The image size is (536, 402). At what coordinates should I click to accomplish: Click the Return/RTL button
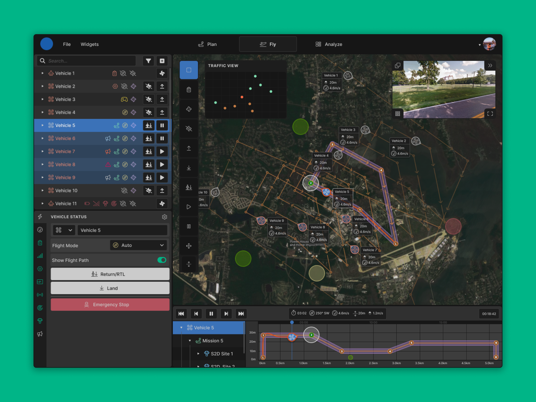pos(110,274)
